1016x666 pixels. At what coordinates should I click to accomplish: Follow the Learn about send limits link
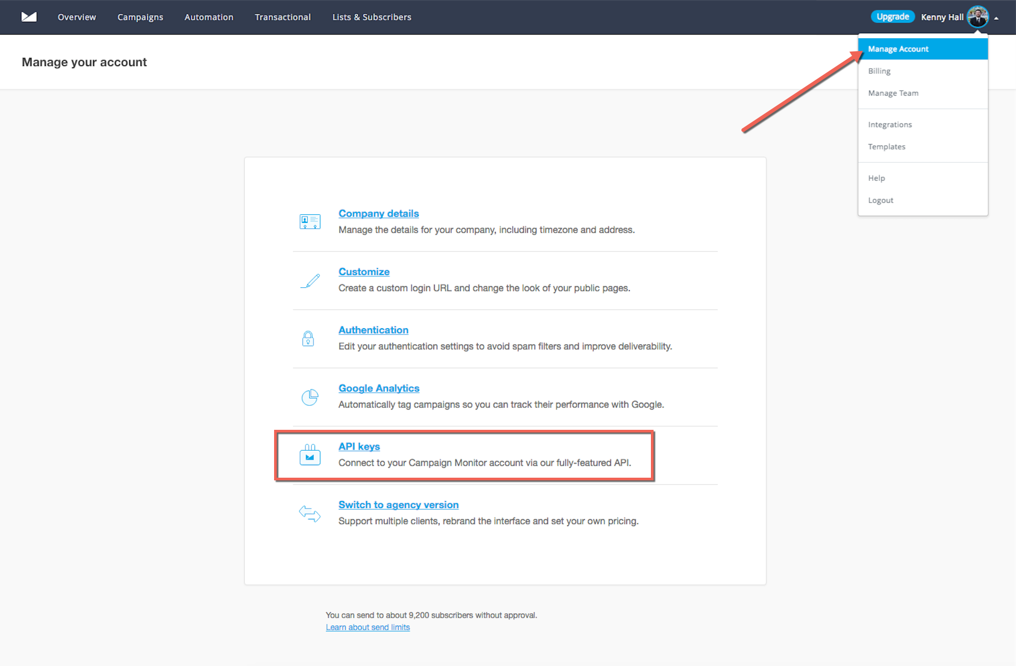368,628
